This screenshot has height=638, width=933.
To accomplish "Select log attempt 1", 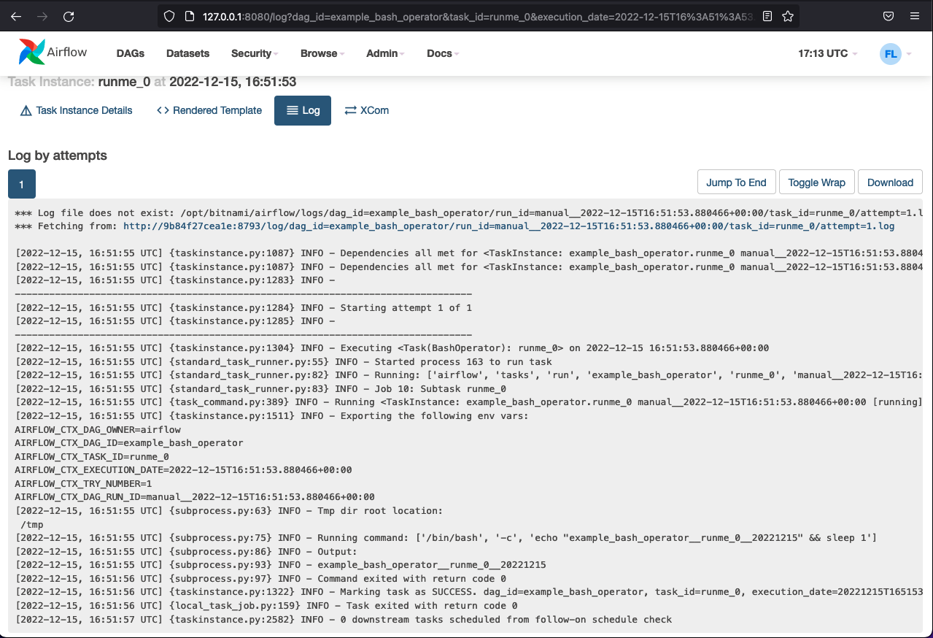I will tap(21, 184).
